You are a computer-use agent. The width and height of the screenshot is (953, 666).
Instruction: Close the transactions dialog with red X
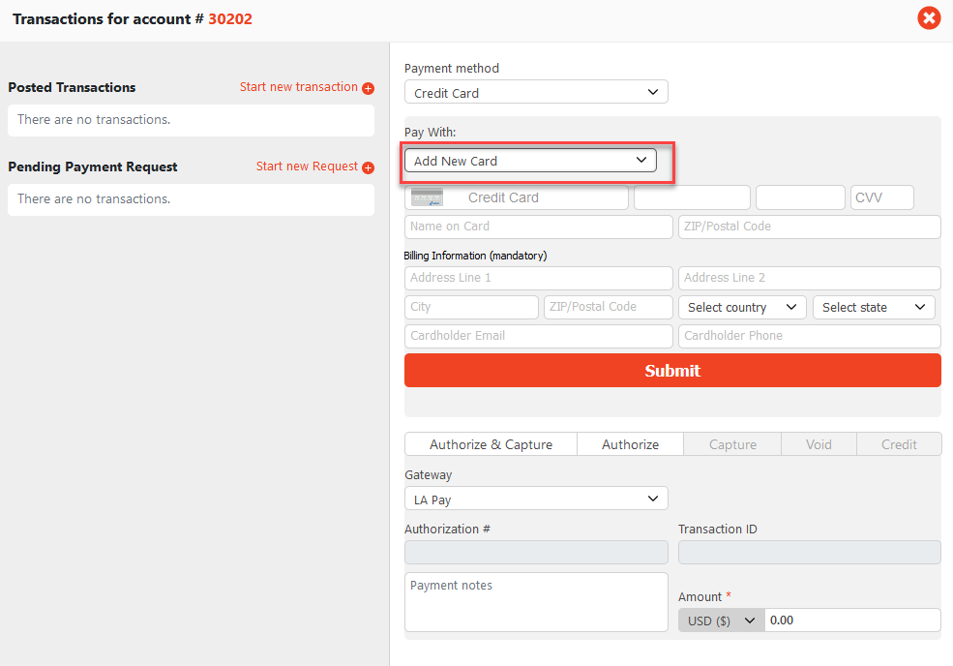[x=929, y=18]
